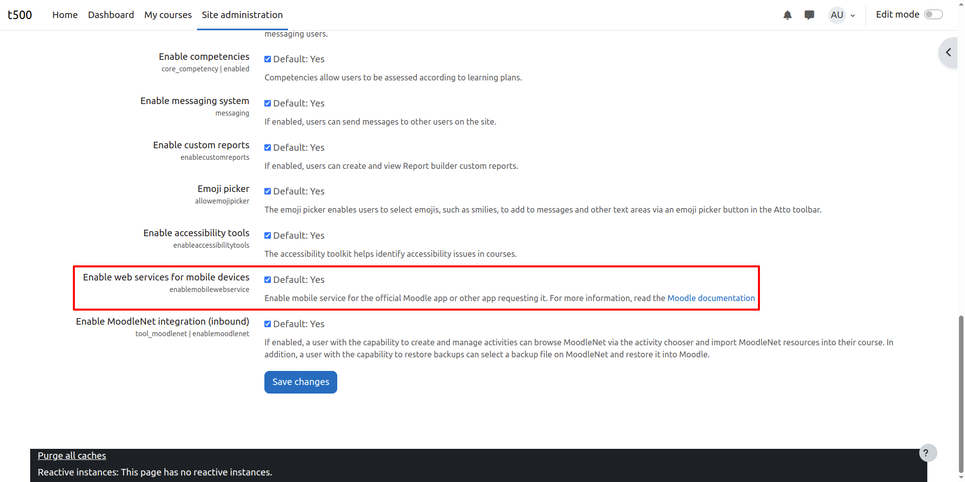Toggle the Edit mode switch
Viewport: 965px width, 482px height.
point(933,15)
